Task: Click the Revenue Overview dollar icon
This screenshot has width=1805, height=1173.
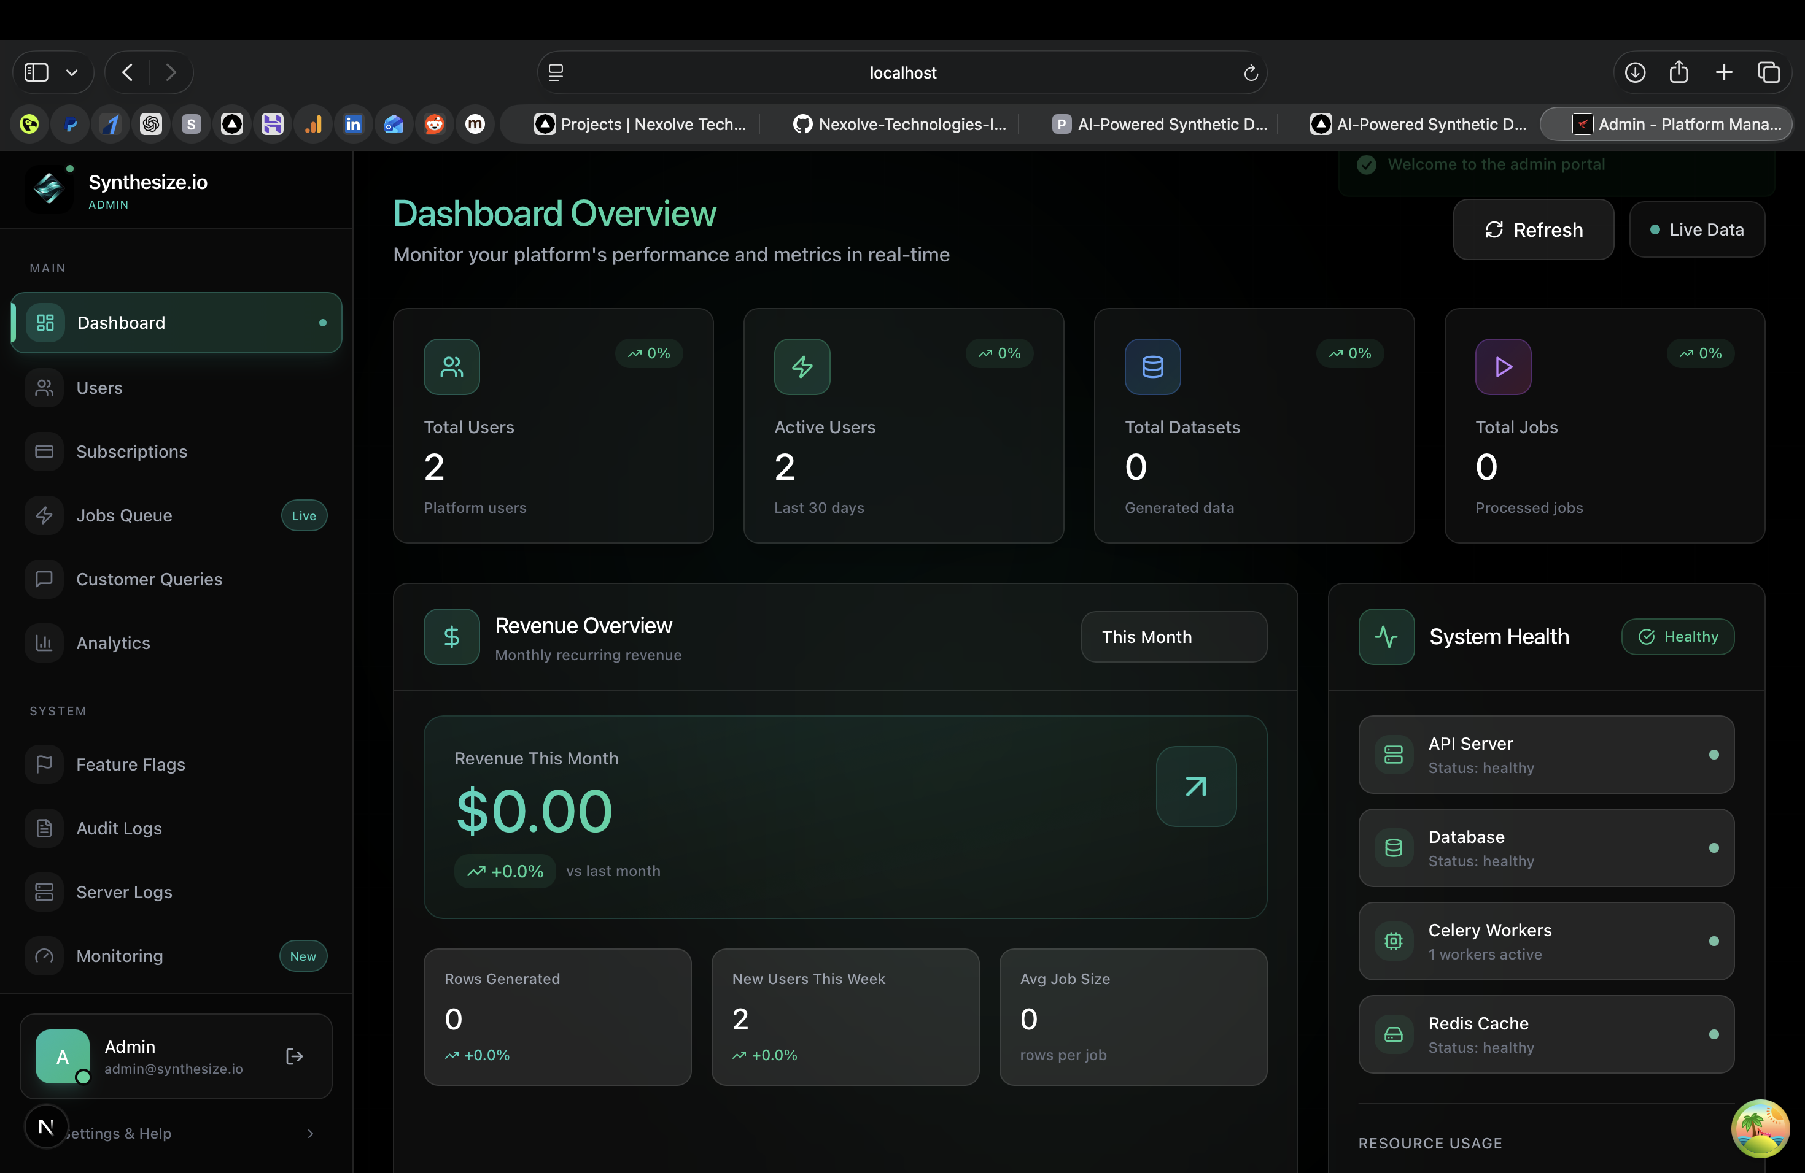Action: 451,637
